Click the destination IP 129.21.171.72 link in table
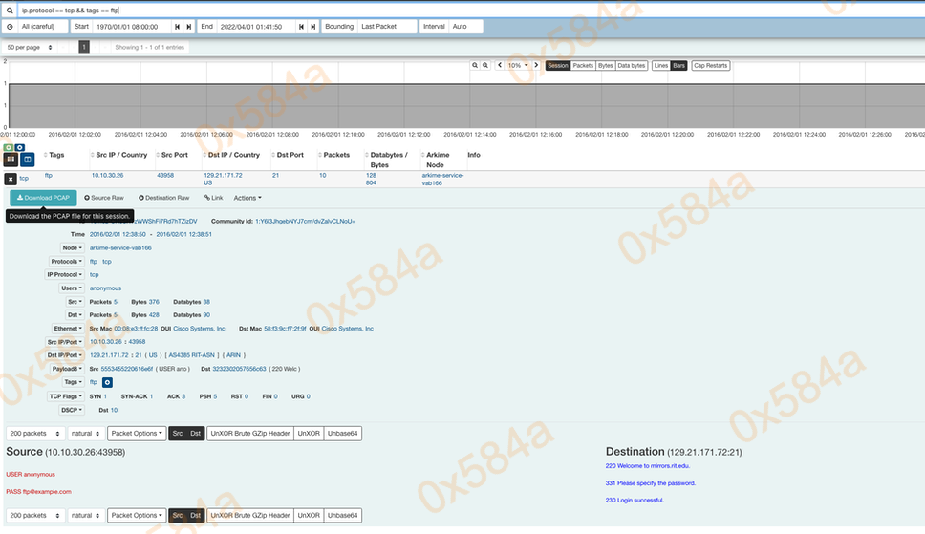The height and width of the screenshot is (534, 925). 223,176
